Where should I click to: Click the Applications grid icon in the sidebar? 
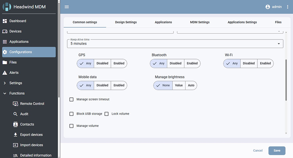[5, 41]
